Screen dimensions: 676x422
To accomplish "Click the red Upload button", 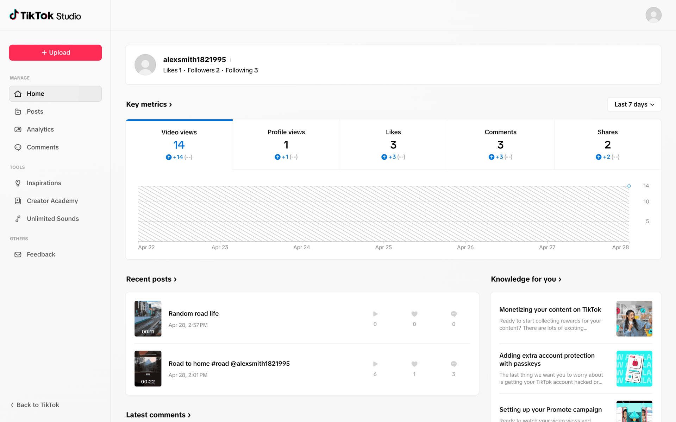I will 55,53.
